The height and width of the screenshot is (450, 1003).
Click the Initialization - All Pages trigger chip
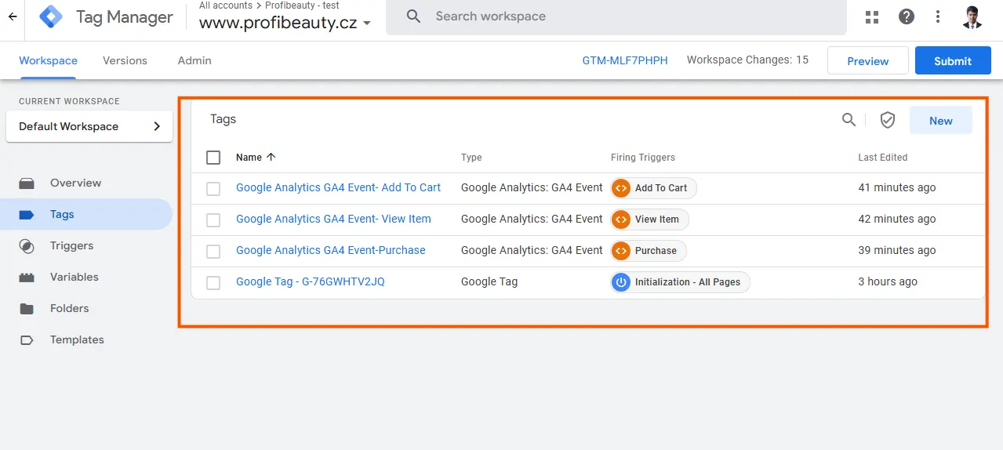pyautogui.click(x=680, y=282)
